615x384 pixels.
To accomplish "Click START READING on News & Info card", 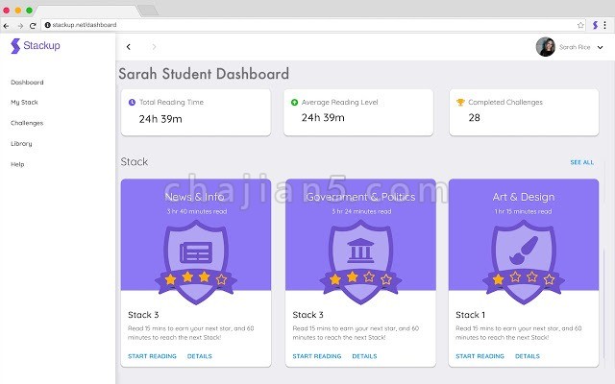I will pyautogui.click(x=152, y=356).
